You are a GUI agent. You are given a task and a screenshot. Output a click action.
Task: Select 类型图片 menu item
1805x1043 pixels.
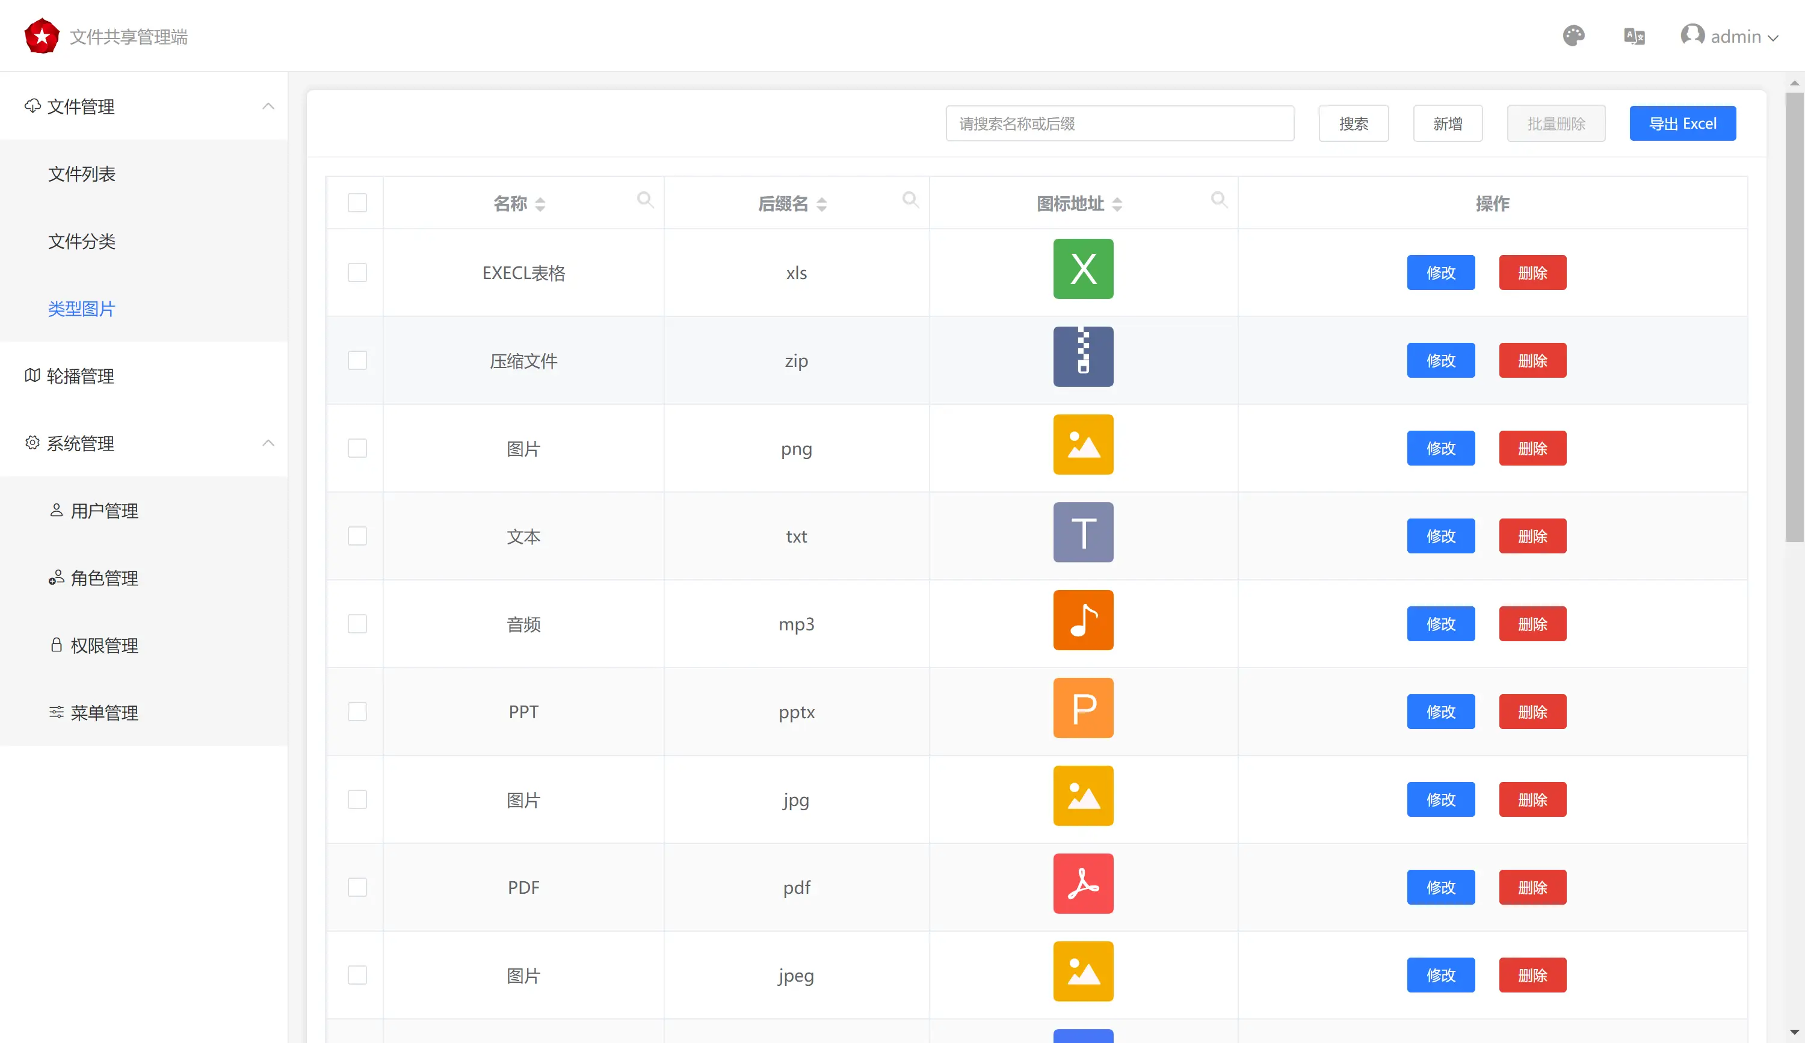coord(143,309)
